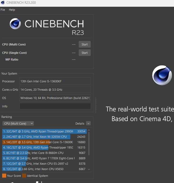Open the Help menu

(x=12, y=10)
